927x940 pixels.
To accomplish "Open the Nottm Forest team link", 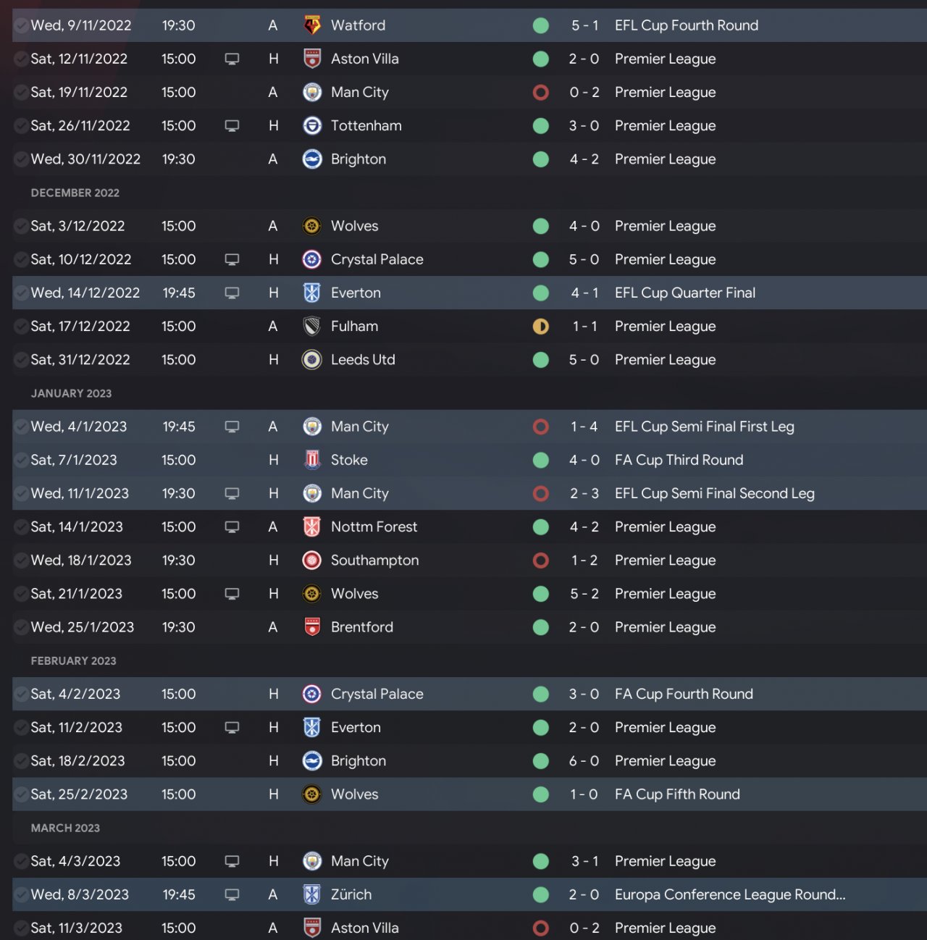I will [374, 527].
